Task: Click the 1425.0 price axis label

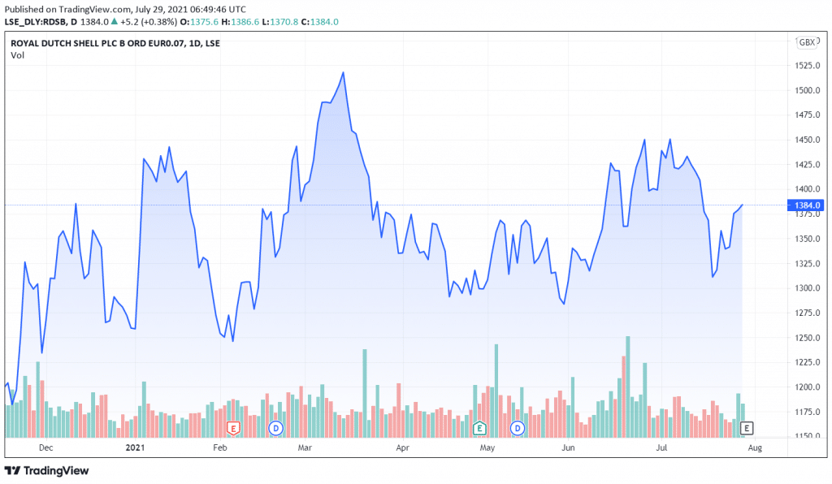Action: pyautogui.click(x=807, y=164)
